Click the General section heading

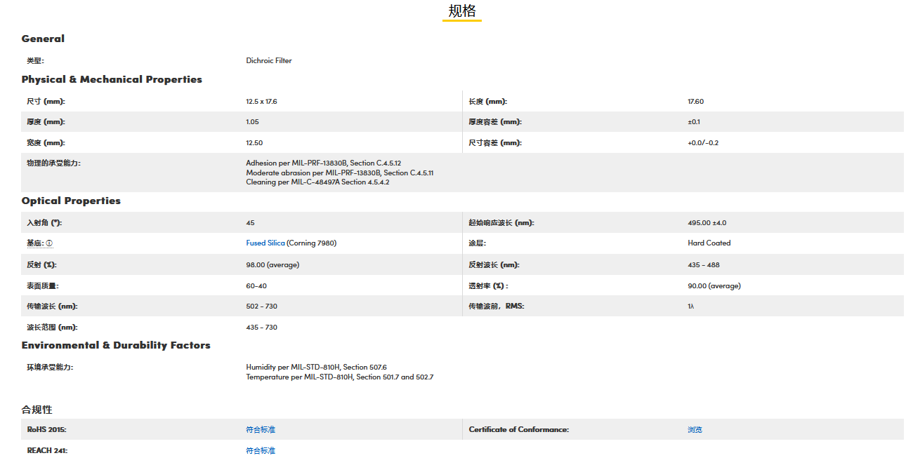pos(43,39)
